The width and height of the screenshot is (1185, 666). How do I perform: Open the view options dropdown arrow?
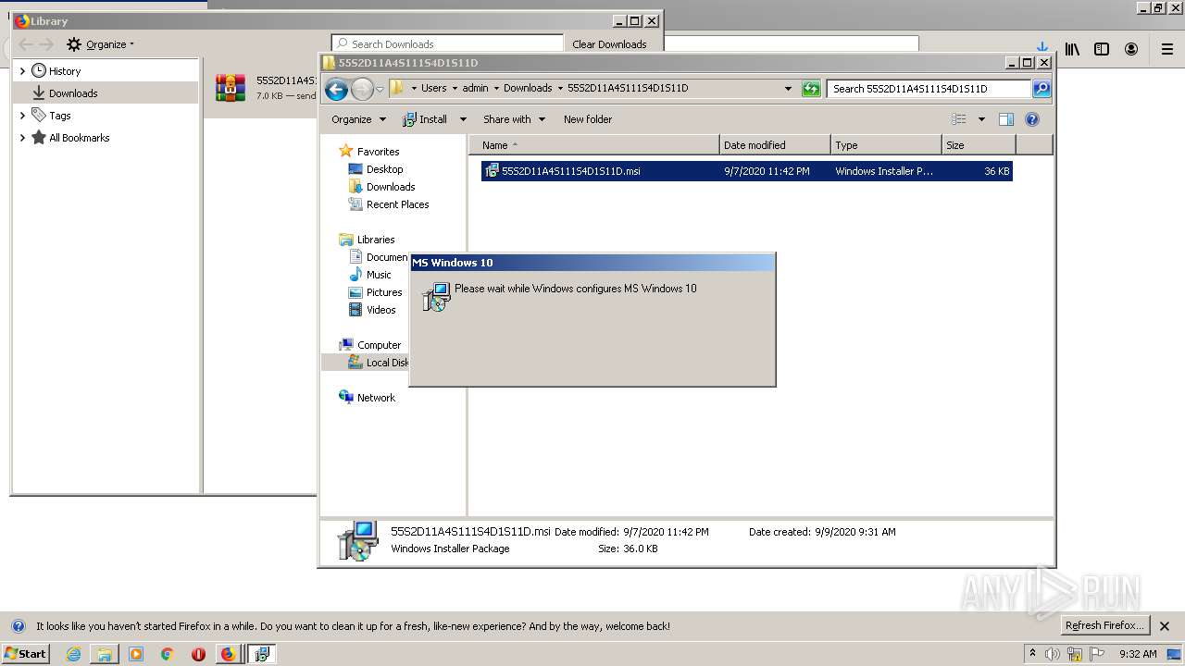pyautogui.click(x=981, y=119)
